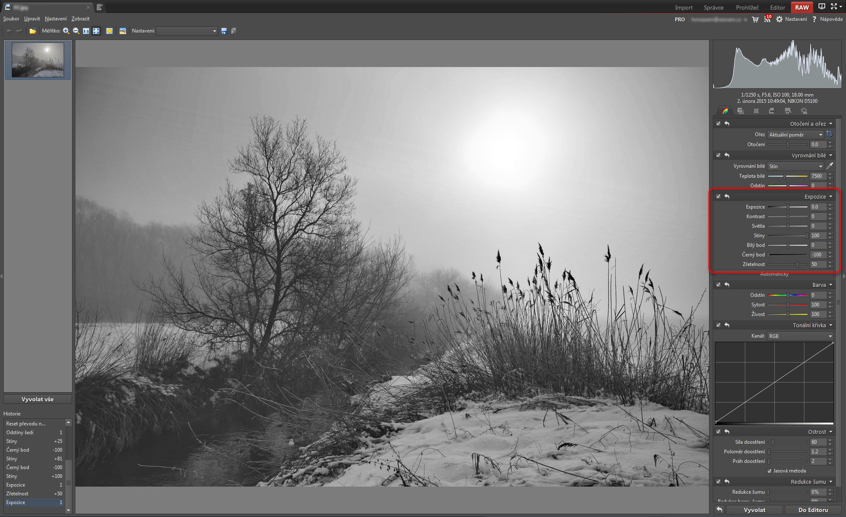846x517 pixels.
Task: Save settings using the floppy disk icon
Action: pos(224,31)
